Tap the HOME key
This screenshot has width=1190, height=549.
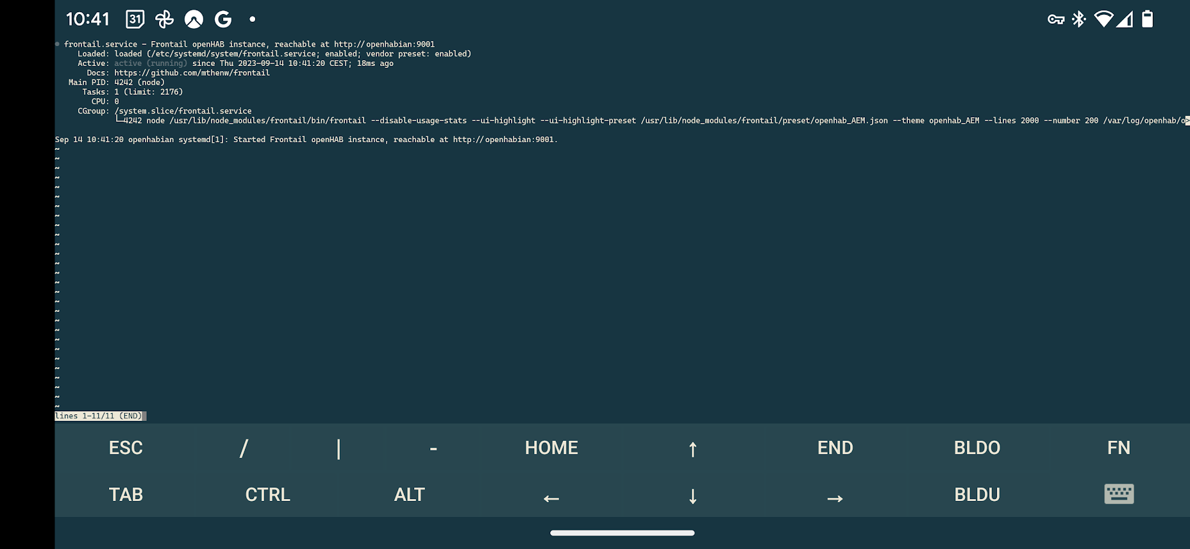pyautogui.click(x=551, y=448)
